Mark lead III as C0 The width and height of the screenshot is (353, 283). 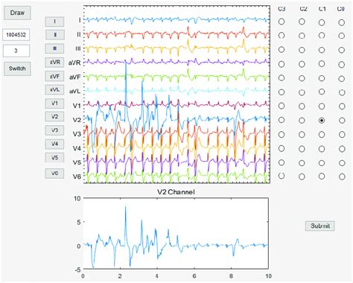pos(342,50)
